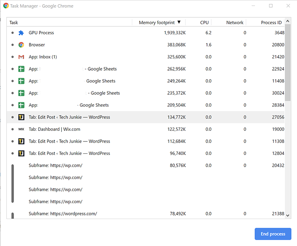
Task: Sort by the Process ID column header
Action: click(x=265, y=22)
